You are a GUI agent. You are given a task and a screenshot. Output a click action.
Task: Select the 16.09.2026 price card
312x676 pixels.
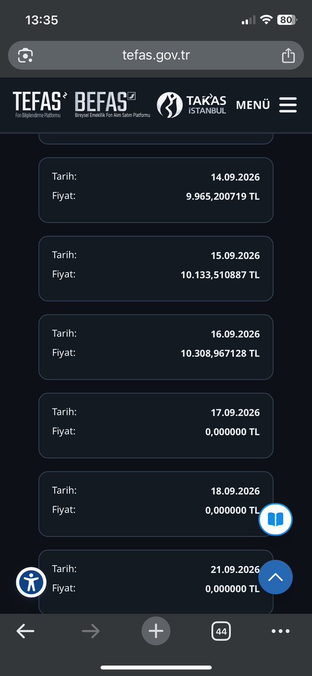pyautogui.click(x=156, y=347)
